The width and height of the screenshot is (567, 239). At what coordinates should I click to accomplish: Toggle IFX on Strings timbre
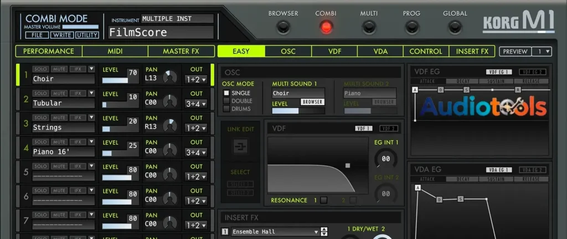78,117
